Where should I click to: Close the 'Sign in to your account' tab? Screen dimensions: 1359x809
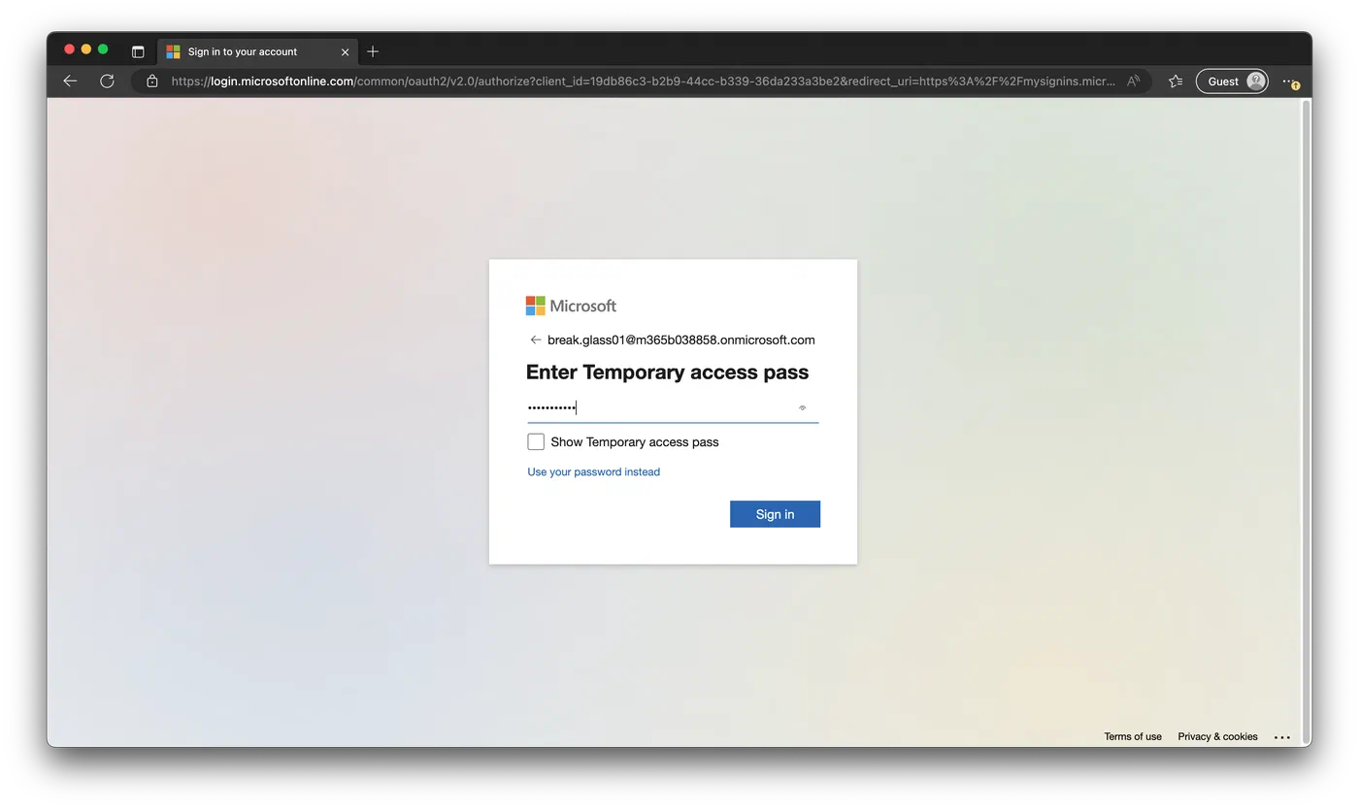[345, 52]
